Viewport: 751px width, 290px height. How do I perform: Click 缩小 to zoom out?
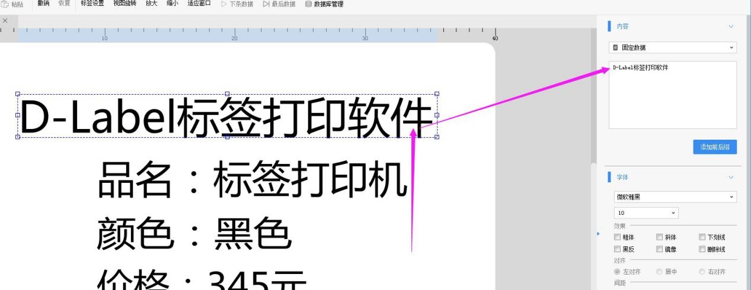[x=172, y=4]
